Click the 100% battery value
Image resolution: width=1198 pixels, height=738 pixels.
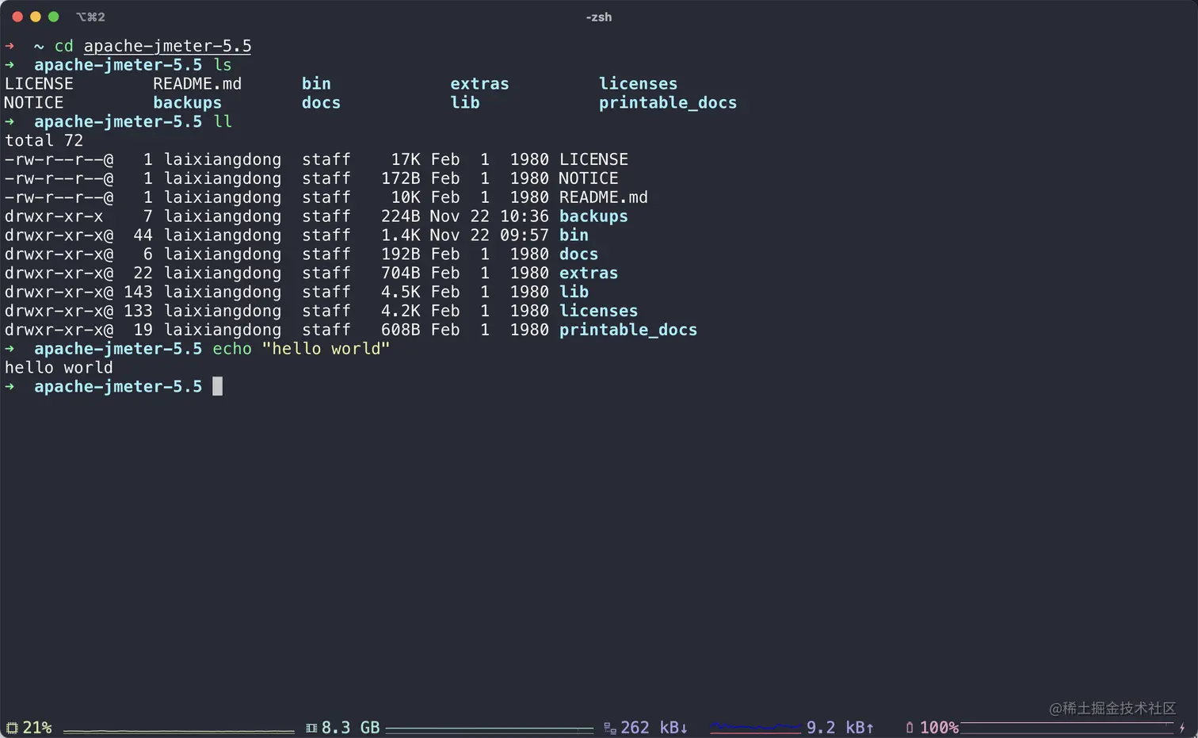pyautogui.click(x=939, y=728)
